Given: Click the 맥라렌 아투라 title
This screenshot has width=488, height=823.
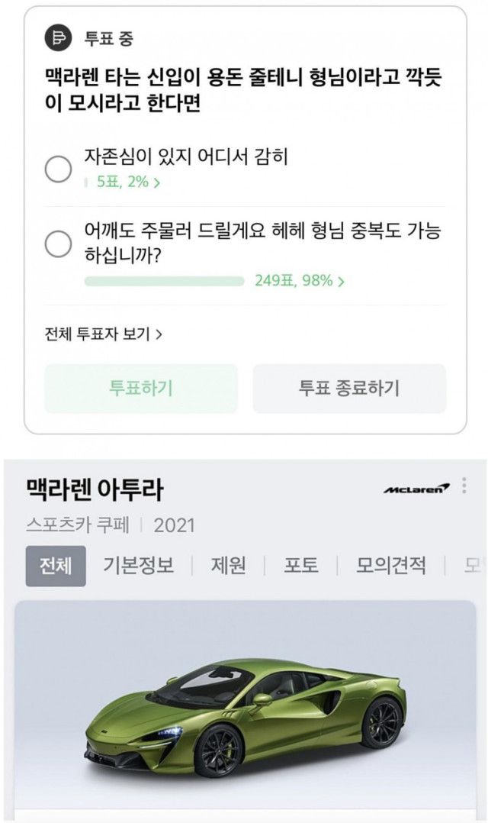Looking at the screenshot, I should point(95,489).
